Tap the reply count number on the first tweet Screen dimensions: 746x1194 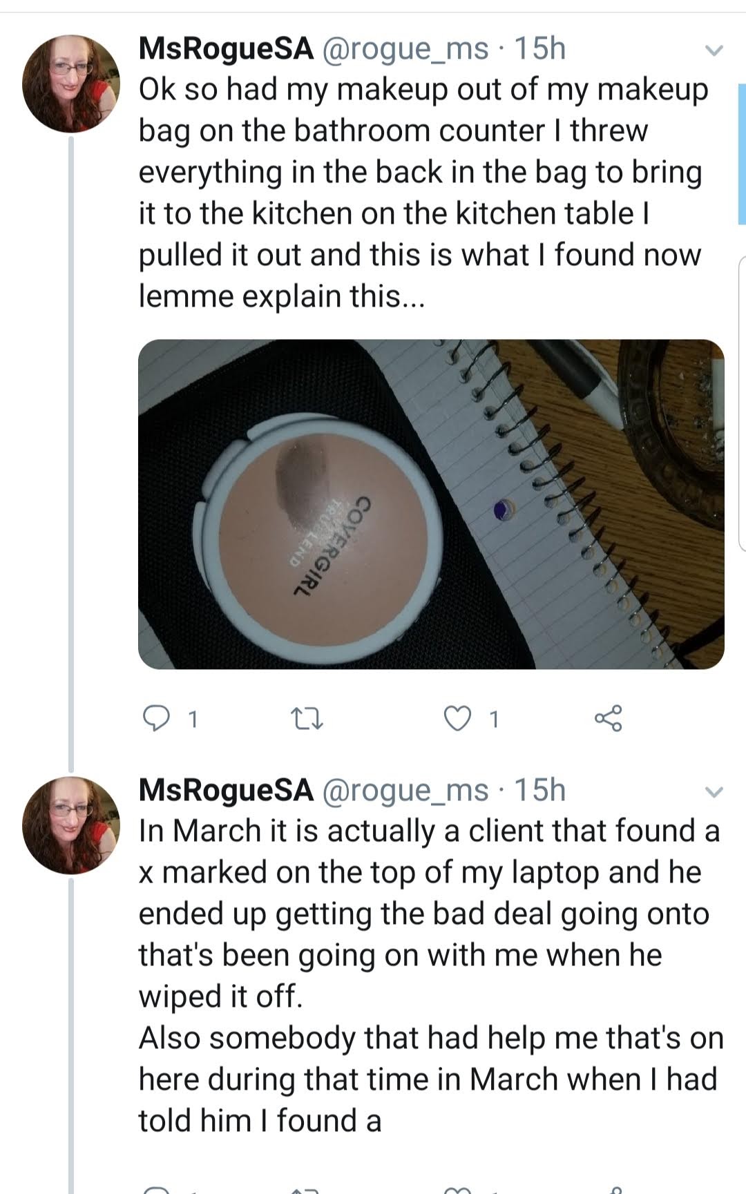tap(193, 720)
